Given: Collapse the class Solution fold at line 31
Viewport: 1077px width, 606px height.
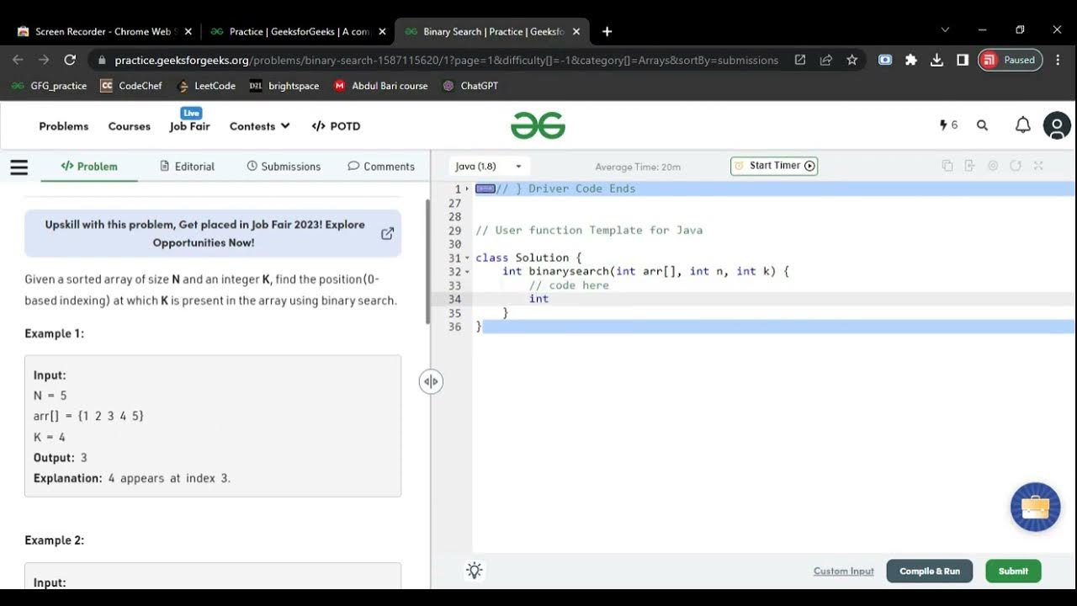Looking at the screenshot, I should [467, 258].
